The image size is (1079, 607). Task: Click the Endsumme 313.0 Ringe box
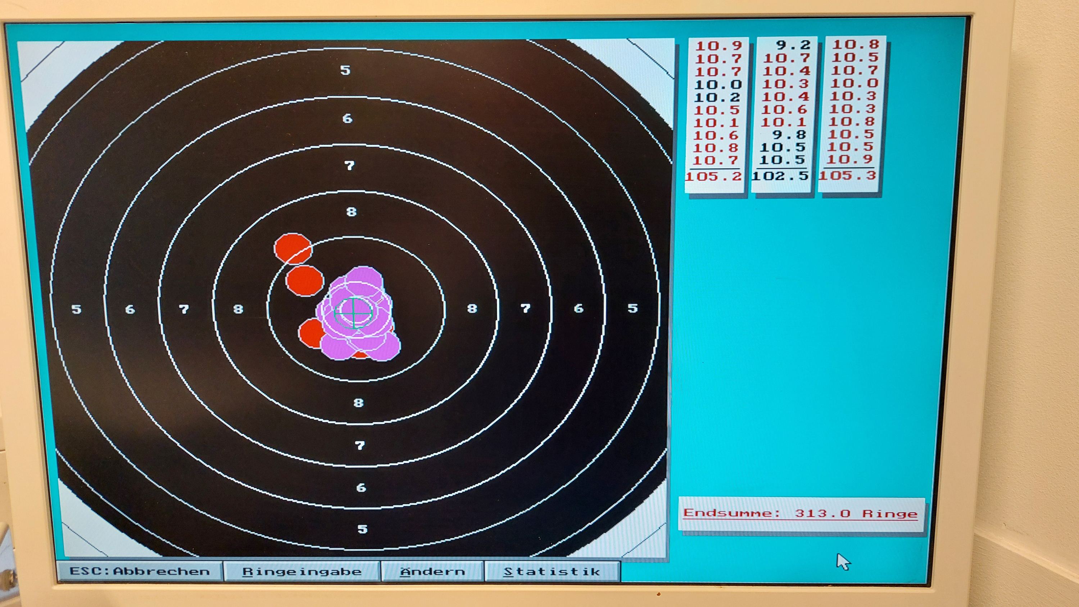[x=800, y=513]
